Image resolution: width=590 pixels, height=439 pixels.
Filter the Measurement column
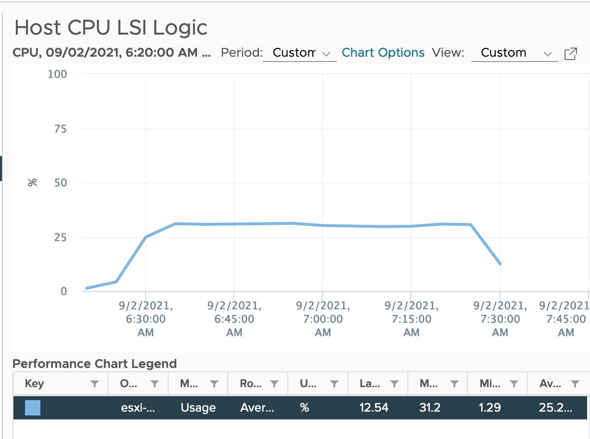(x=215, y=383)
